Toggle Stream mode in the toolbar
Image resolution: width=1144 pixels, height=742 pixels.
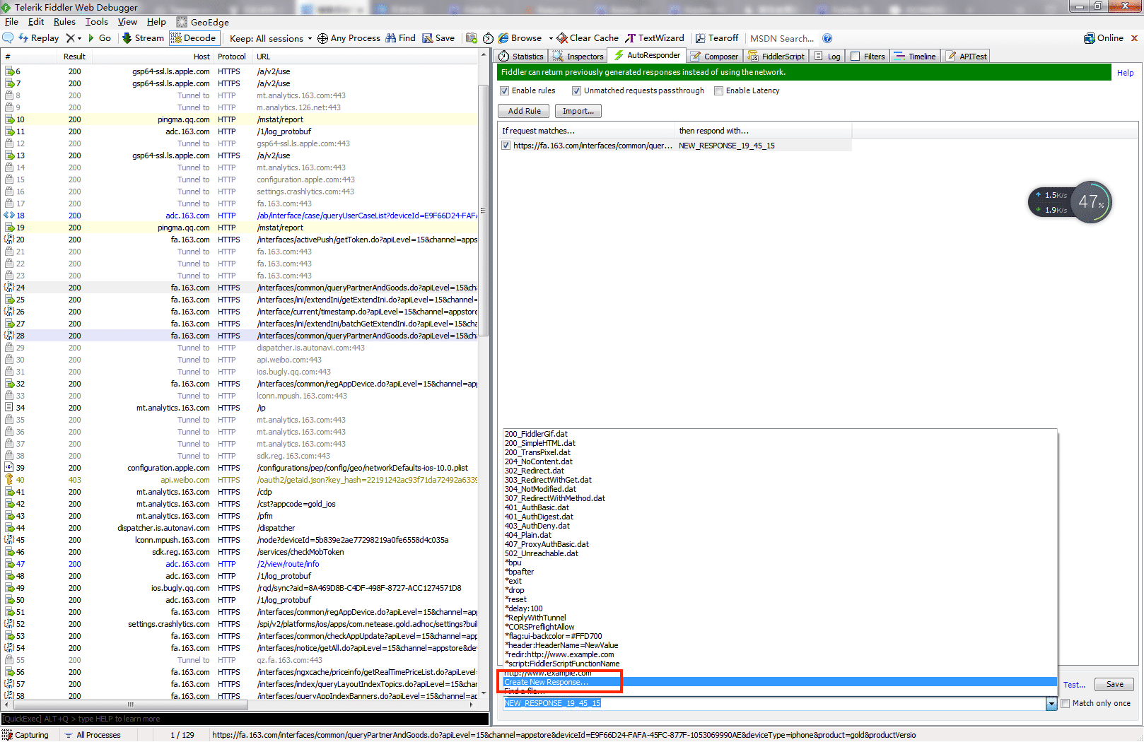pos(143,38)
